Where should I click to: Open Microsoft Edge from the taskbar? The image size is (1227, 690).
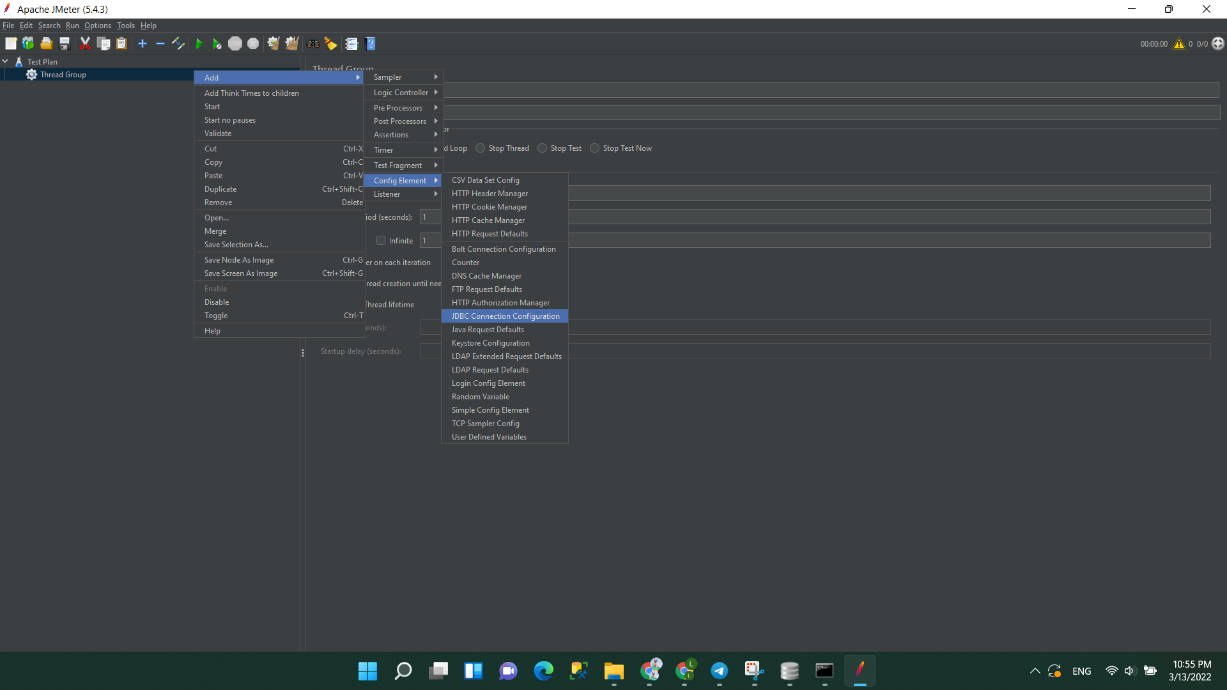tap(544, 671)
